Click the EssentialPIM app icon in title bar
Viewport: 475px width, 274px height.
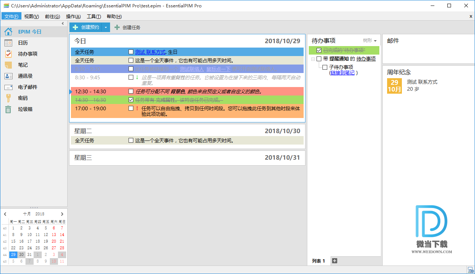coord(6,6)
